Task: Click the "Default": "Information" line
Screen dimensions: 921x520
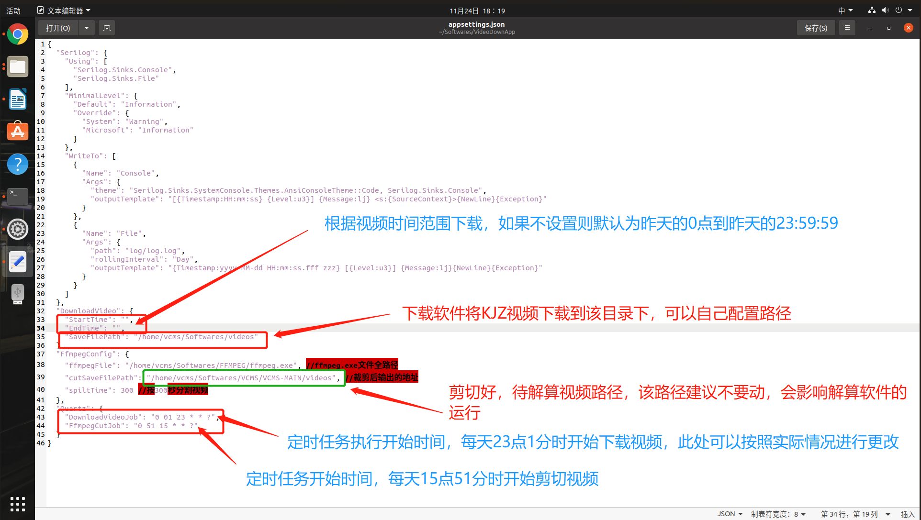Action: (127, 104)
